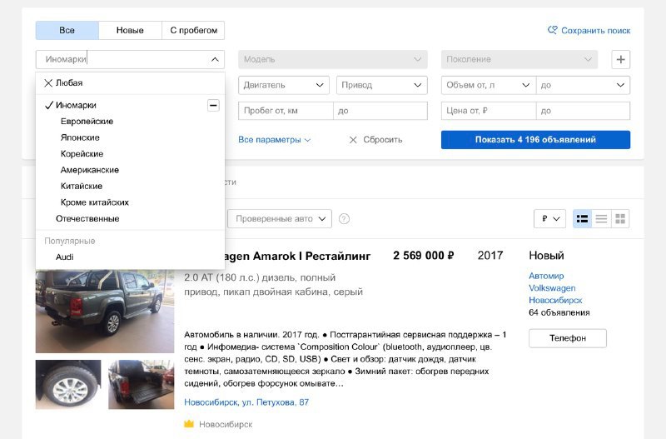Click the Пробег от, км field
The height and width of the screenshot is (439, 666).
[x=286, y=111]
